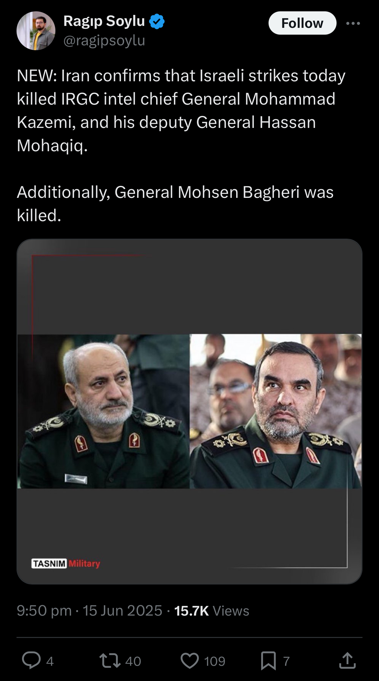Open the left general's photo
The height and width of the screenshot is (681, 379).
103,411
